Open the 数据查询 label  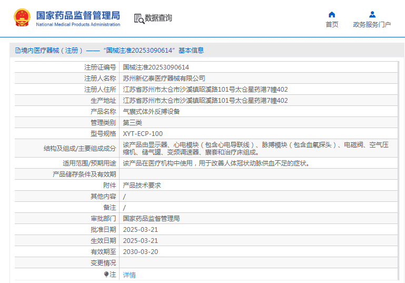tap(158, 18)
